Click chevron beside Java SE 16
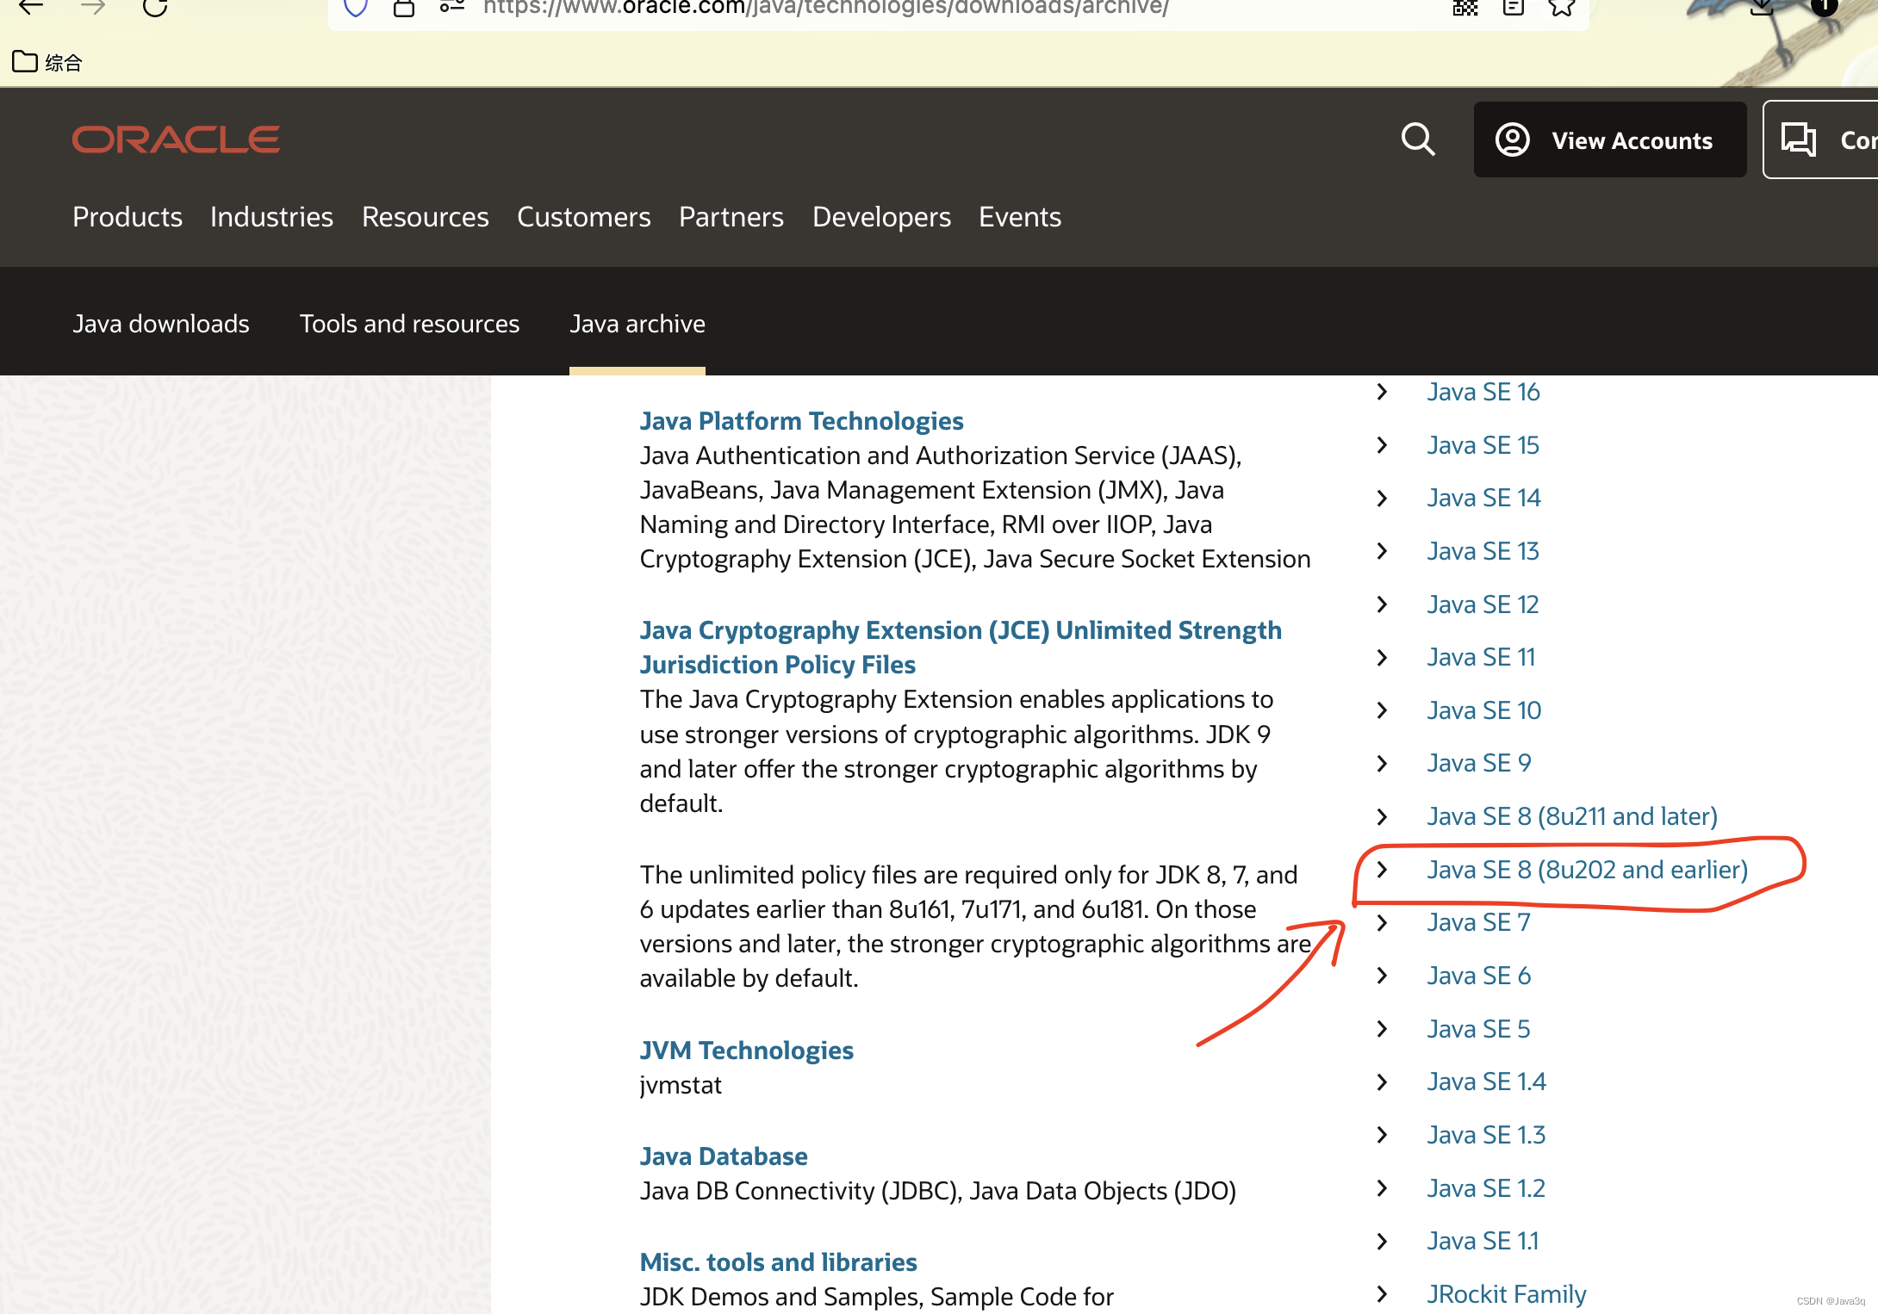The width and height of the screenshot is (1878, 1314). click(1382, 392)
